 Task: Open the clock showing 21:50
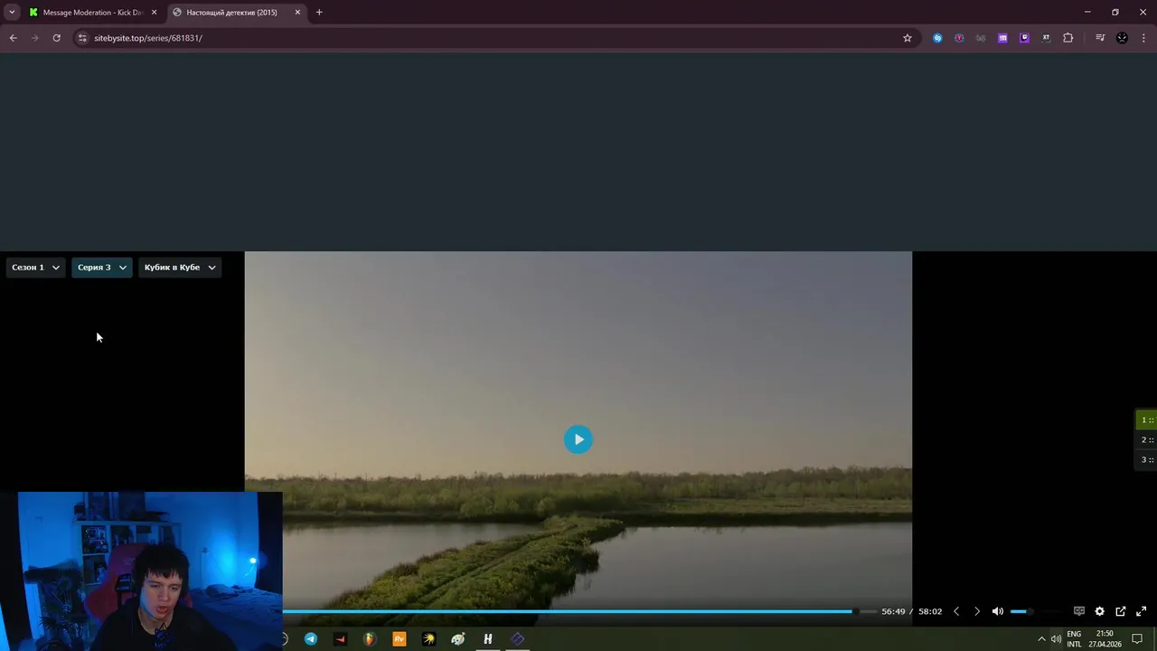[x=1105, y=639]
